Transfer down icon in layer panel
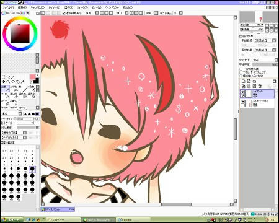 (x=244, y=86)
